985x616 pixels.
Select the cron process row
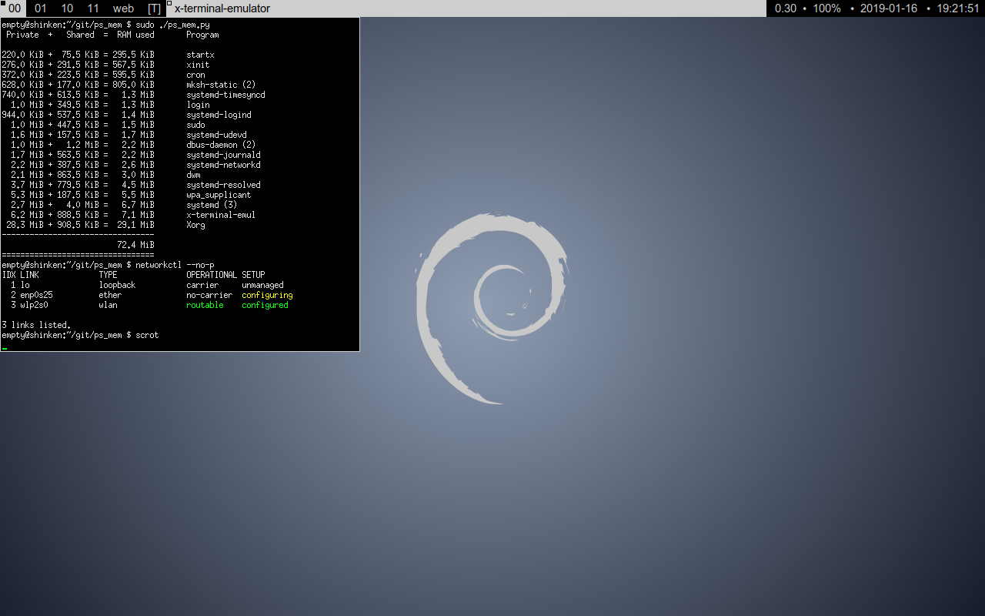tap(103, 75)
